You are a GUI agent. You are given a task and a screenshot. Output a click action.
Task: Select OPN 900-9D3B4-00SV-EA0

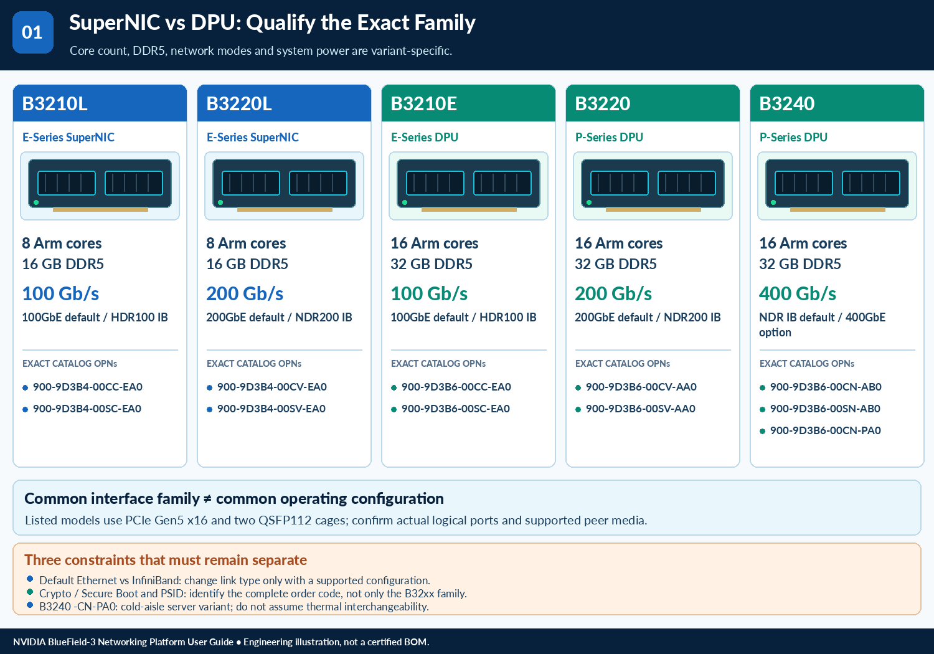click(x=271, y=409)
